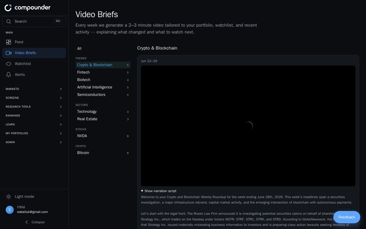Expand the Learn section
Image resolution: width=366 pixels, height=229 pixels.
[34, 125]
